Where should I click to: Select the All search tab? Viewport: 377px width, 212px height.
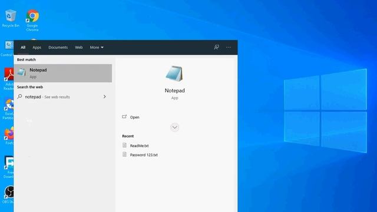coord(23,47)
